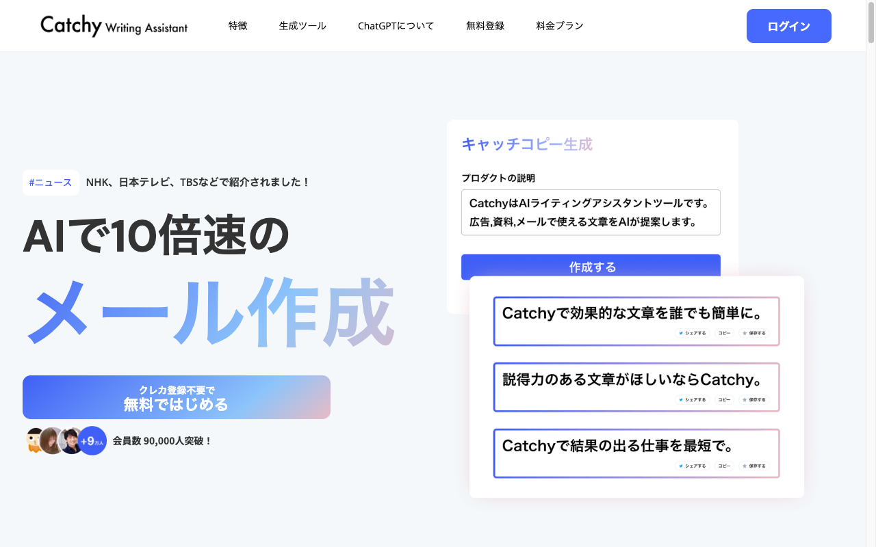Viewport: 876px width, 547px height.
Task: Read the NHK、日本テレビ、TBS news text
Action: coord(198,183)
